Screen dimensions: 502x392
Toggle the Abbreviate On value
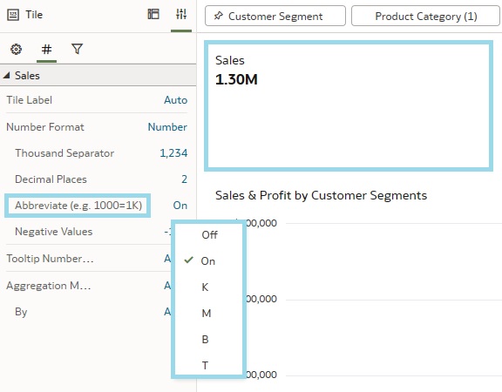coord(180,206)
